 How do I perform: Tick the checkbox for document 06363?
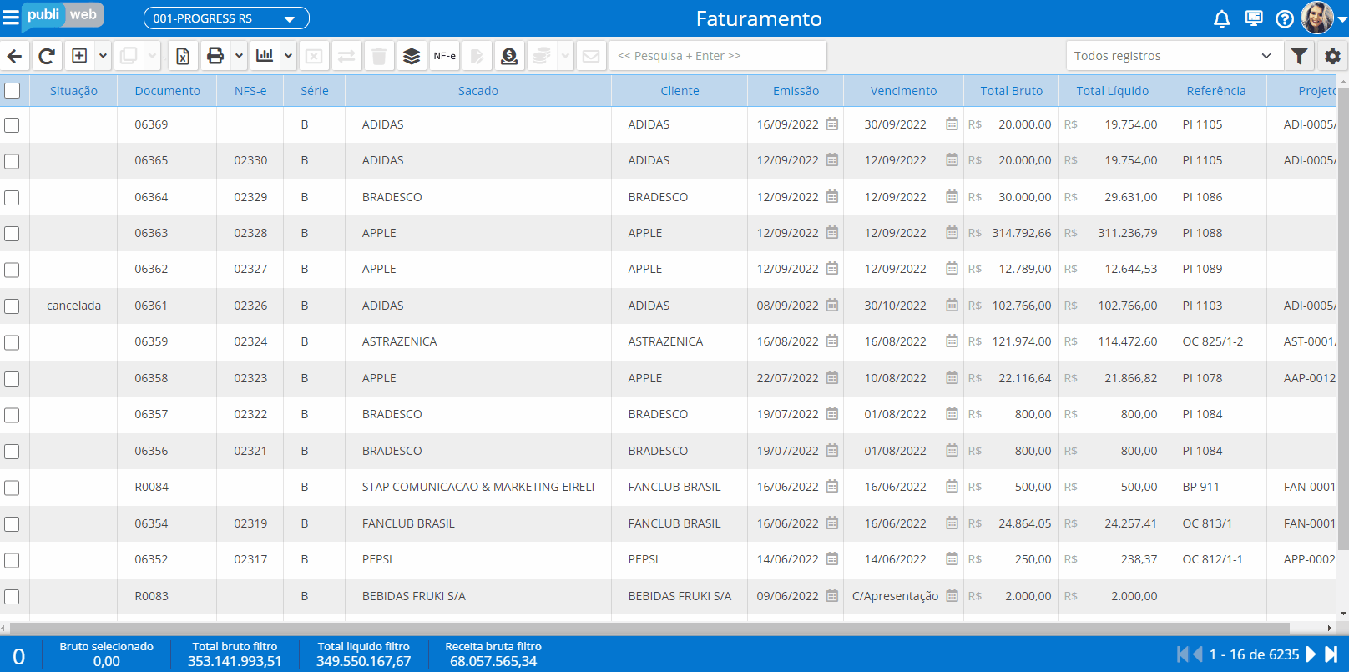[12, 234]
